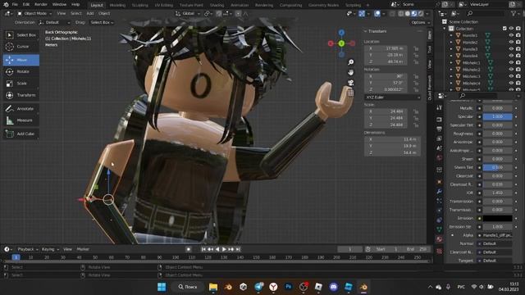This screenshot has height=295, width=525.
Task: Click the mesh data icon beside Handle1
Action: tap(488, 35)
